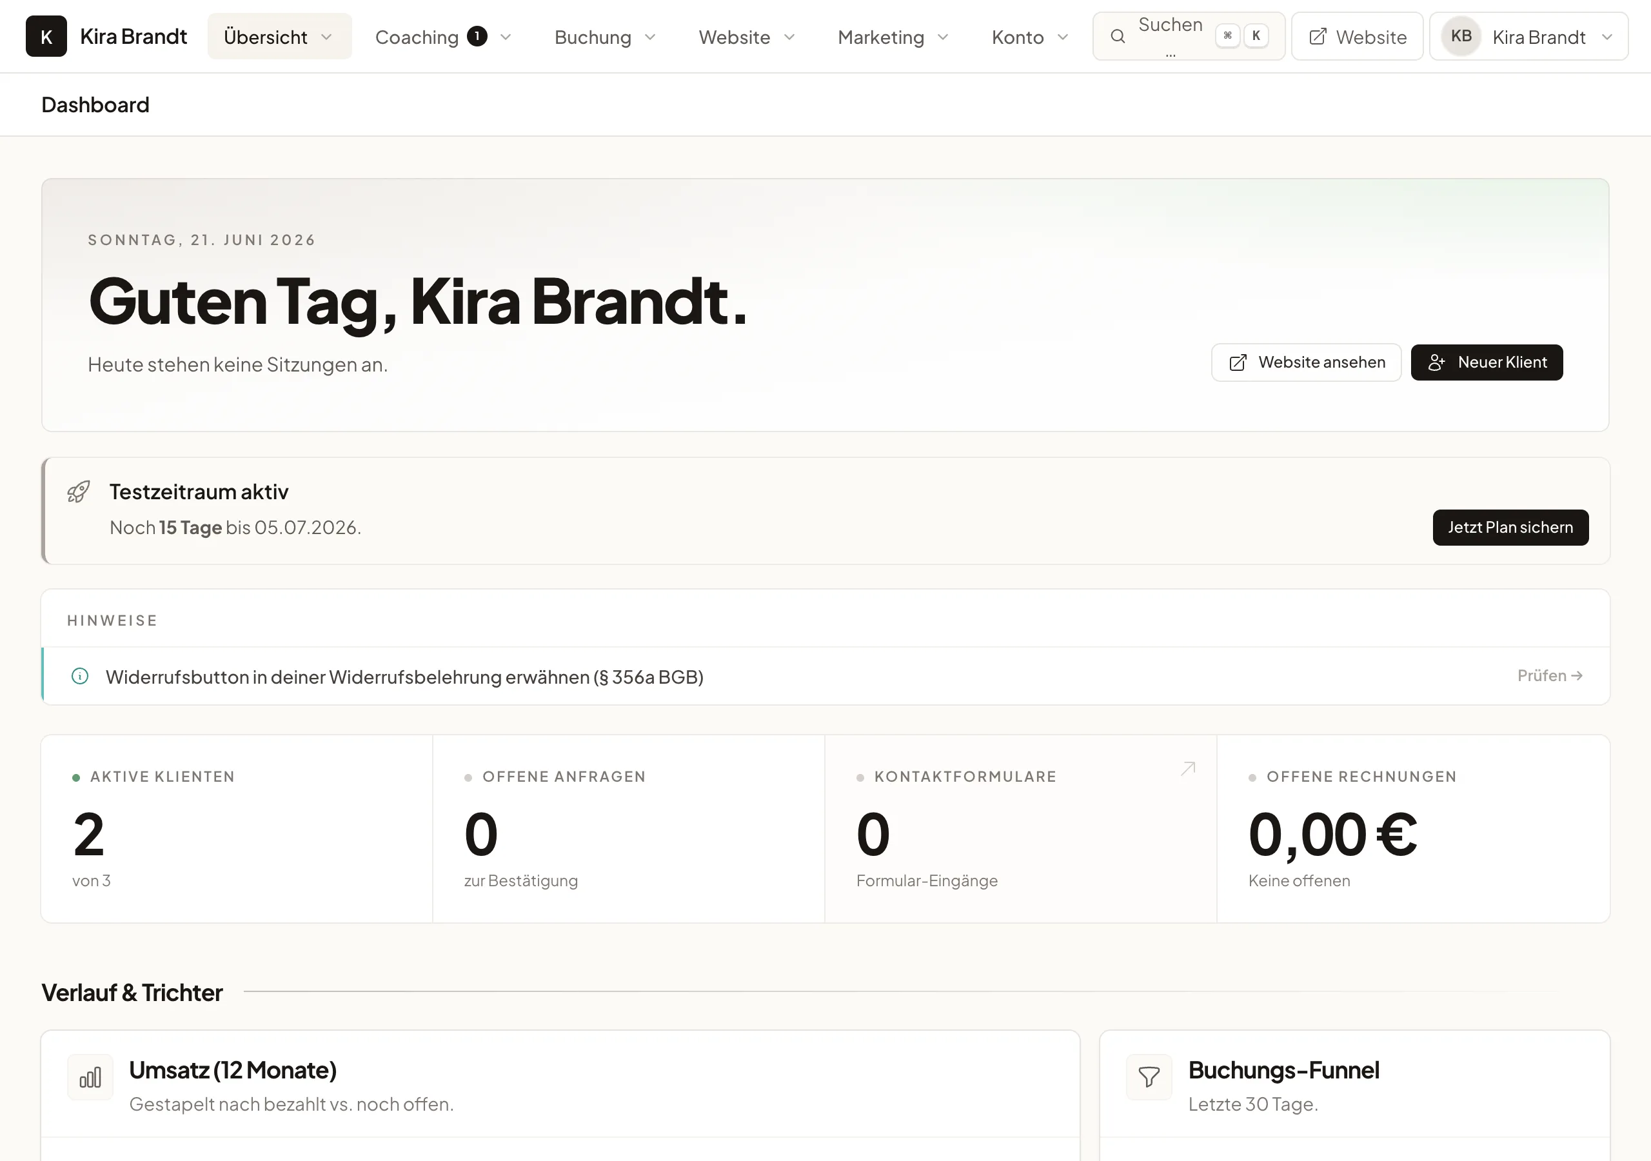Screen dimensions: 1651x1161
Task: Click the Buchungs-Funnel heading
Action: click(1283, 1070)
